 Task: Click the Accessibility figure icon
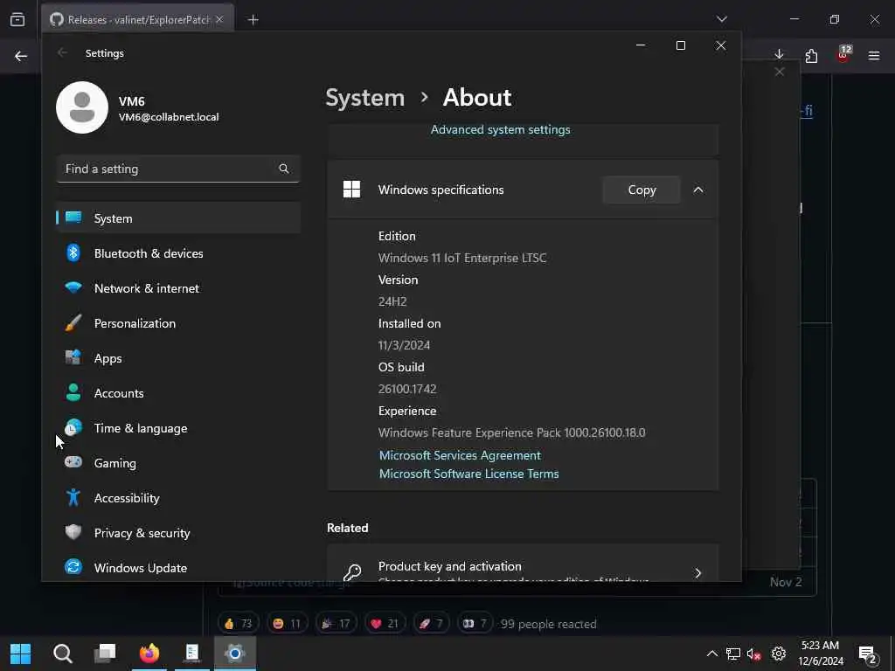point(73,497)
